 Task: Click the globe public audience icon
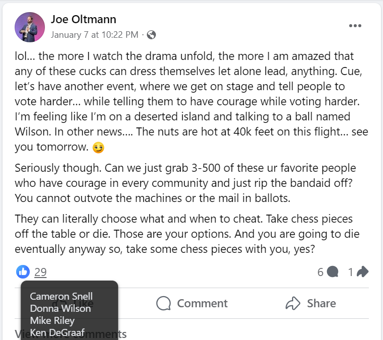click(151, 35)
